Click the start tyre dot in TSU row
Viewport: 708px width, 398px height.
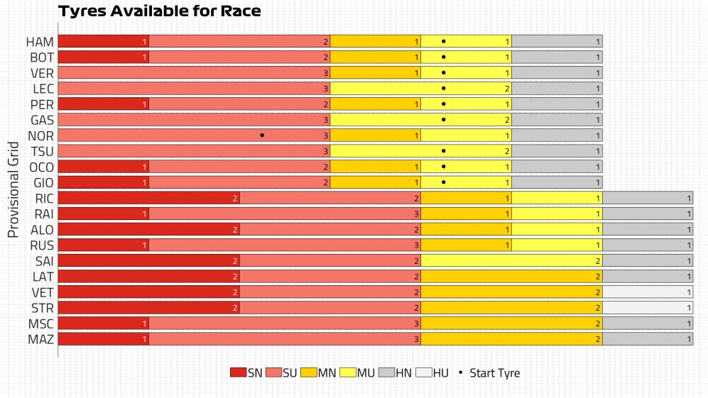[443, 151]
